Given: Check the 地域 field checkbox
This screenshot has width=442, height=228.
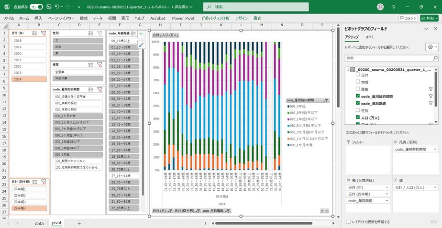Looking at the screenshot, I should [x=357, y=82].
